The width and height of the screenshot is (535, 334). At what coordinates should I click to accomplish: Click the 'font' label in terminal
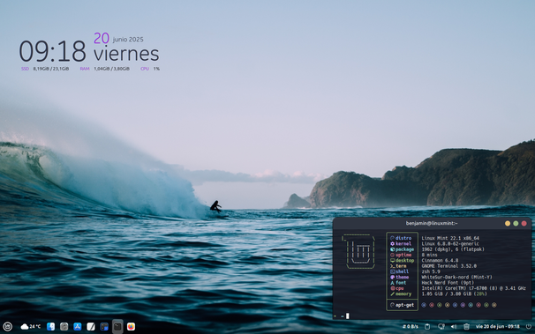click(x=401, y=283)
